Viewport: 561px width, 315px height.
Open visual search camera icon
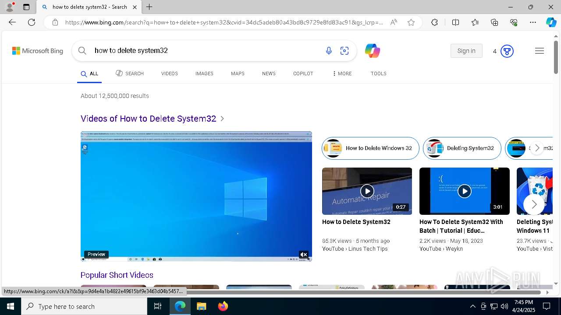point(344,51)
